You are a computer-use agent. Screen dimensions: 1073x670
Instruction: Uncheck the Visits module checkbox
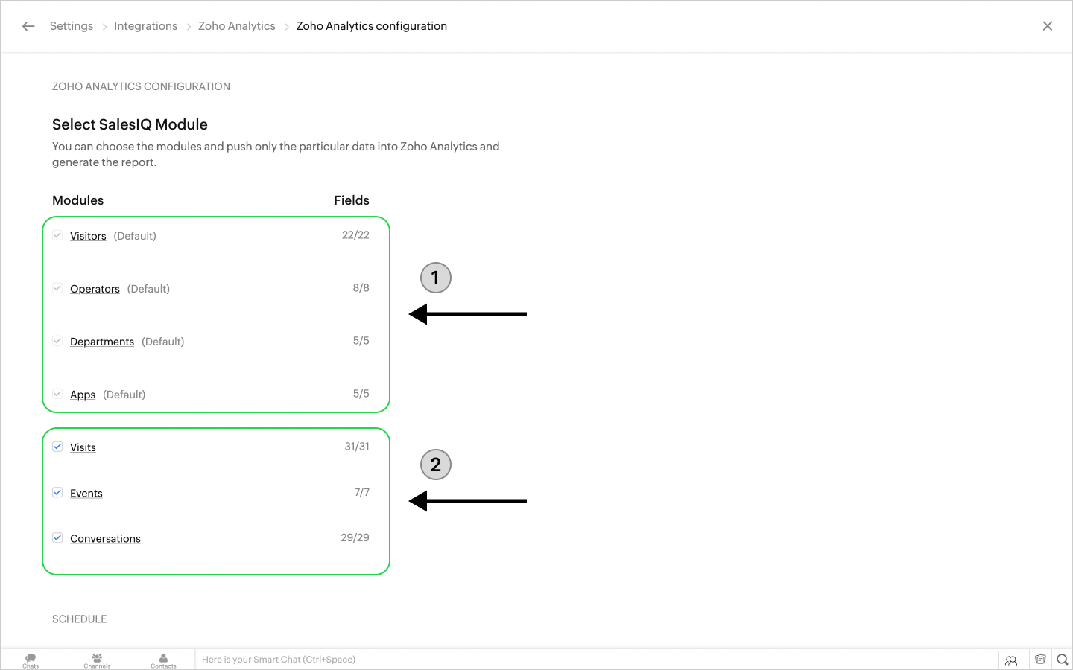click(x=57, y=447)
